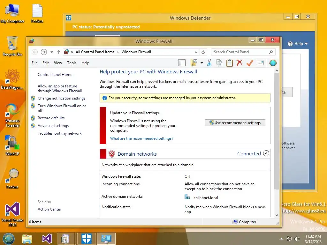Click All Control Panel Items breadcrumb
Image resolution: width=327 pixels, height=245 pixels.
(x=95, y=52)
